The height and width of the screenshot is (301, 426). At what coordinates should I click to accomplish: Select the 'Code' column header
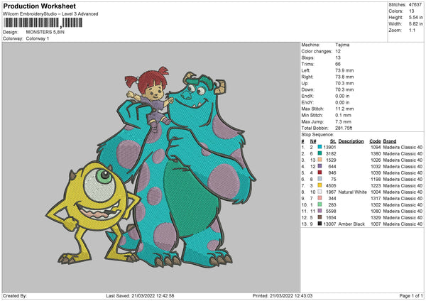[x=375, y=141]
